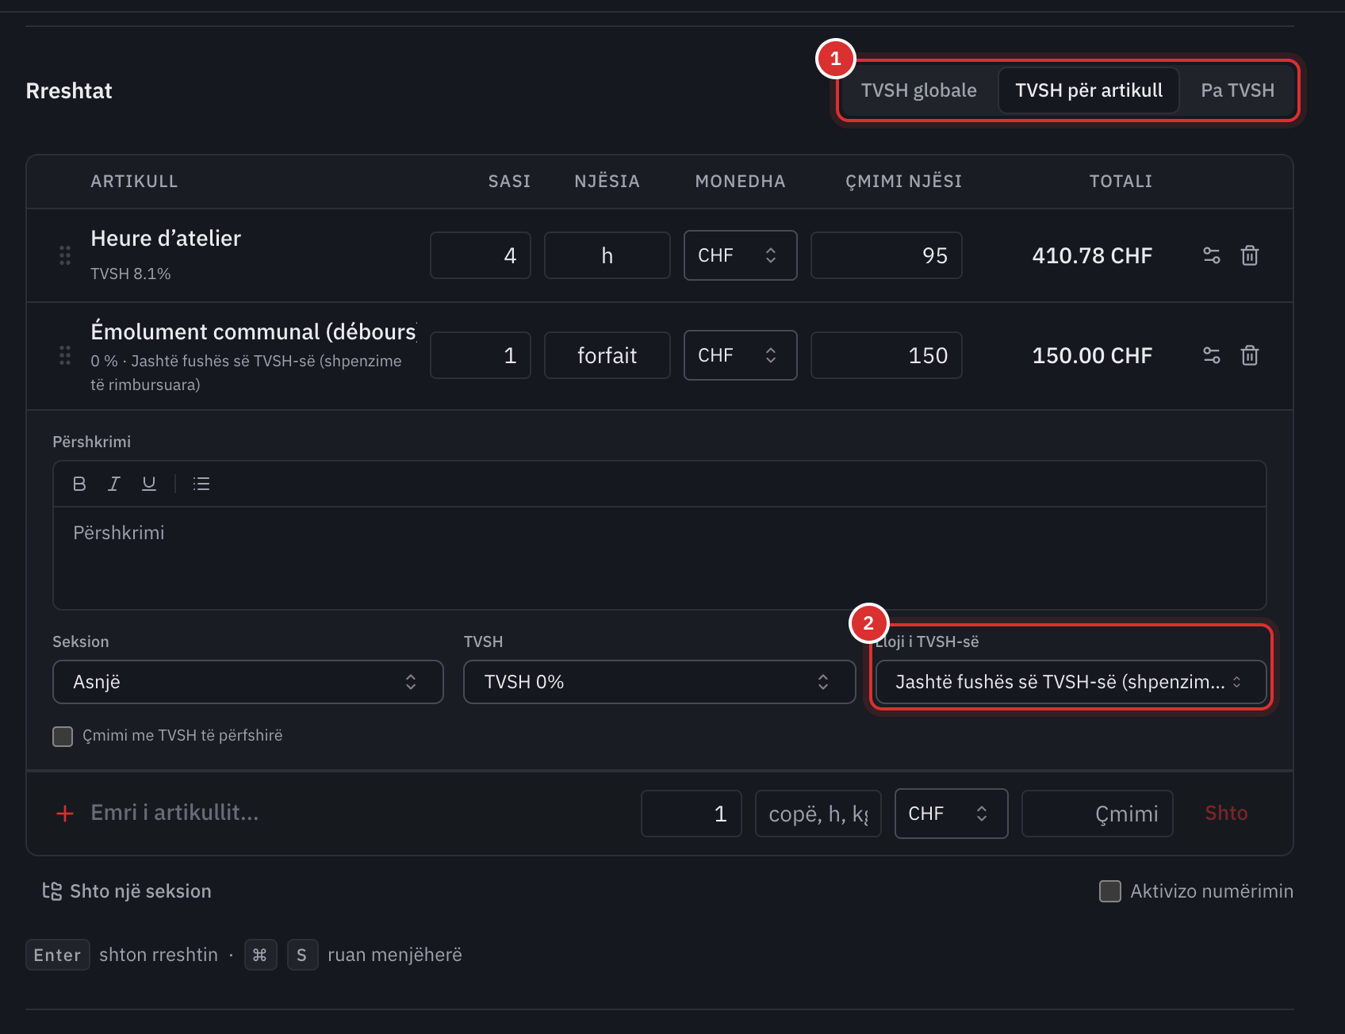Apply underline formatting in Përshkrimi editor
Screen dimensions: 1345x1034
point(149,484)
